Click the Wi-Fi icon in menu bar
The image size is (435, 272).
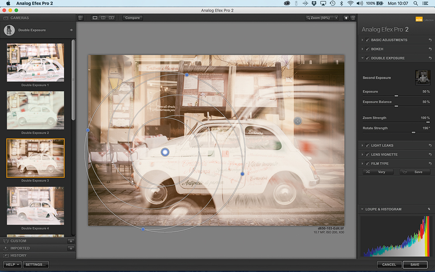pyautogui.click(x=350, y=3)
